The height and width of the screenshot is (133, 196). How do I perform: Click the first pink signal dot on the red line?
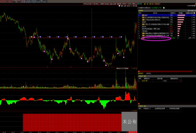[34, 37]
